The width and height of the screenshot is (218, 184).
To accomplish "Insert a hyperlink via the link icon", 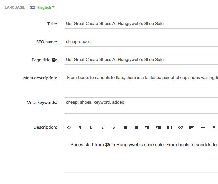I will [181, 127].
